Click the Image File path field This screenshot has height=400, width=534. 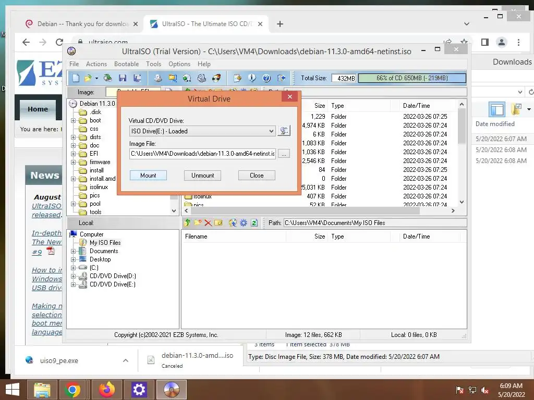[203, 154]
